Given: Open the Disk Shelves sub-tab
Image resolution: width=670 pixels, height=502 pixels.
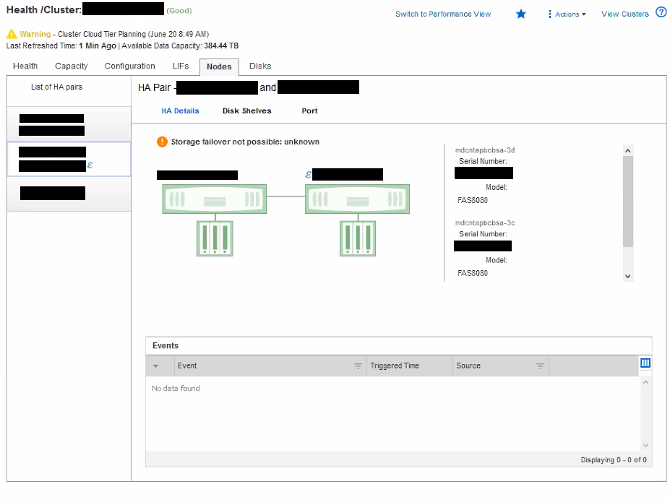Looking at the screenshot, I should [246, 111].
